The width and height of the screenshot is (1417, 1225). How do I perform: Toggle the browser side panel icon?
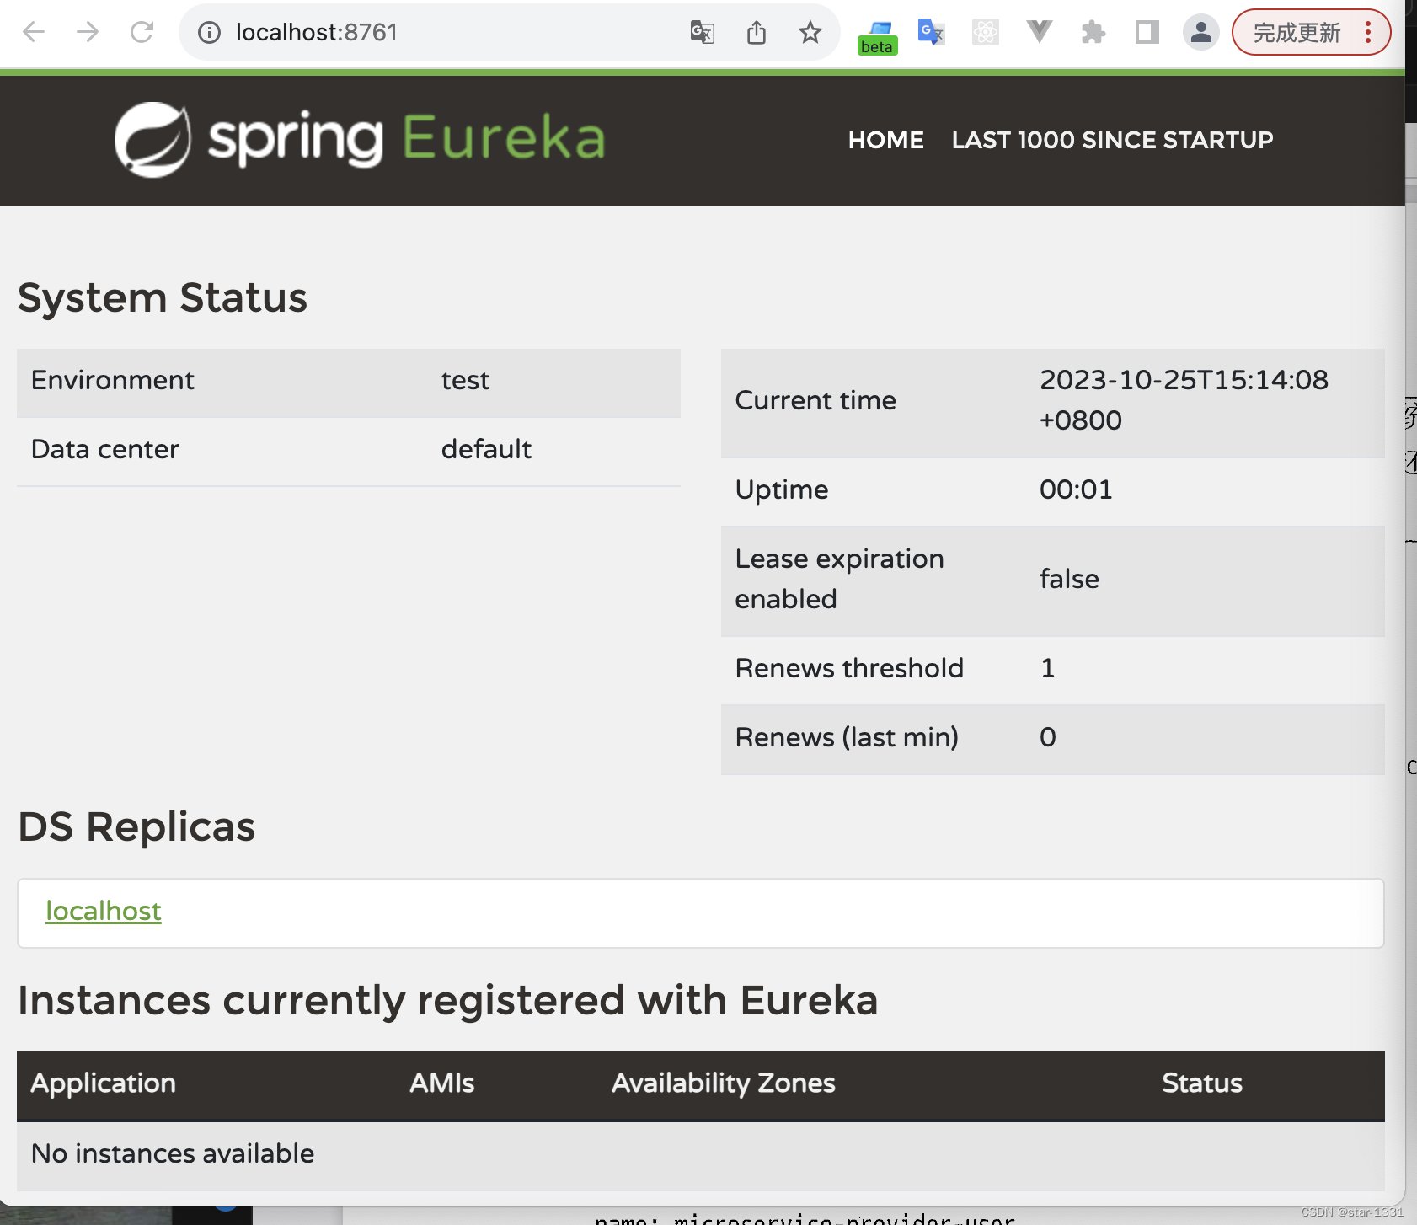pos(1147,33)
